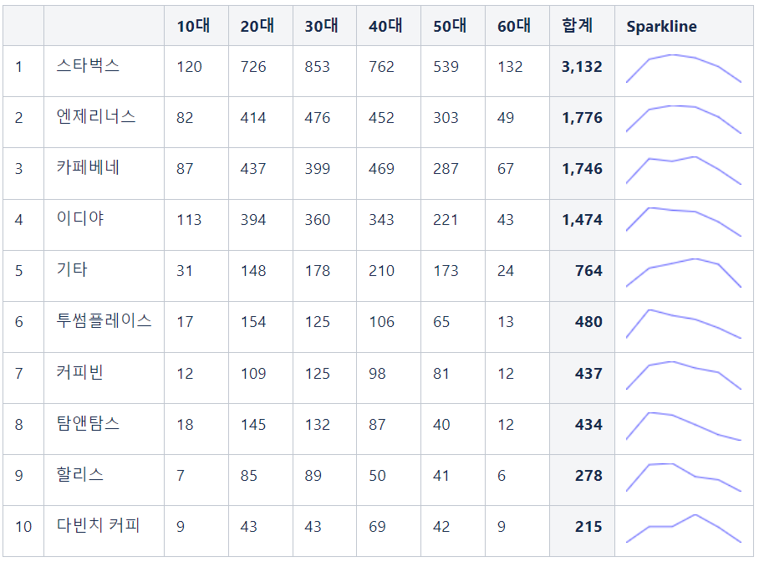Select the 할리스 row name

coord(80,474)
